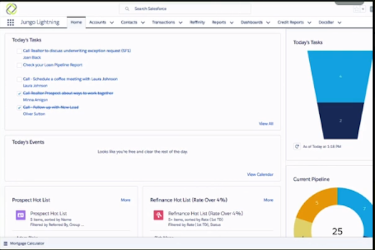Click the yellow Current Pipeline donut segment

coord(302,227)
